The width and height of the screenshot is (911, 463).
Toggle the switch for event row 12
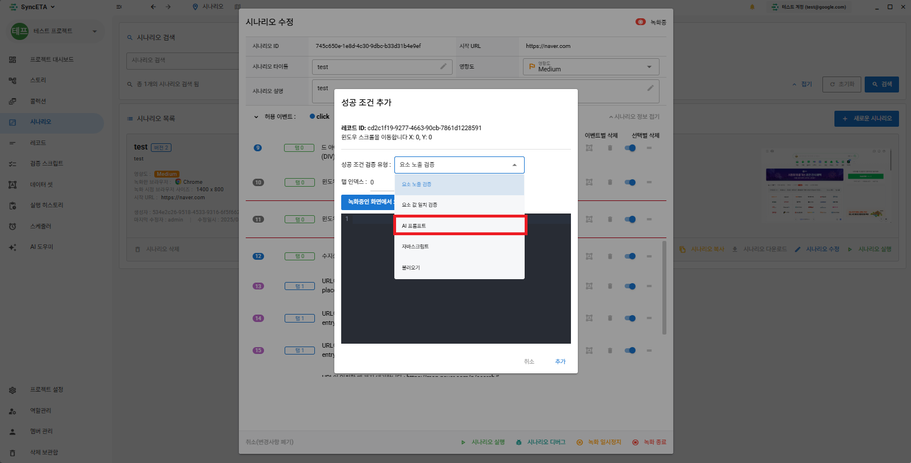[x=630, y=256]
